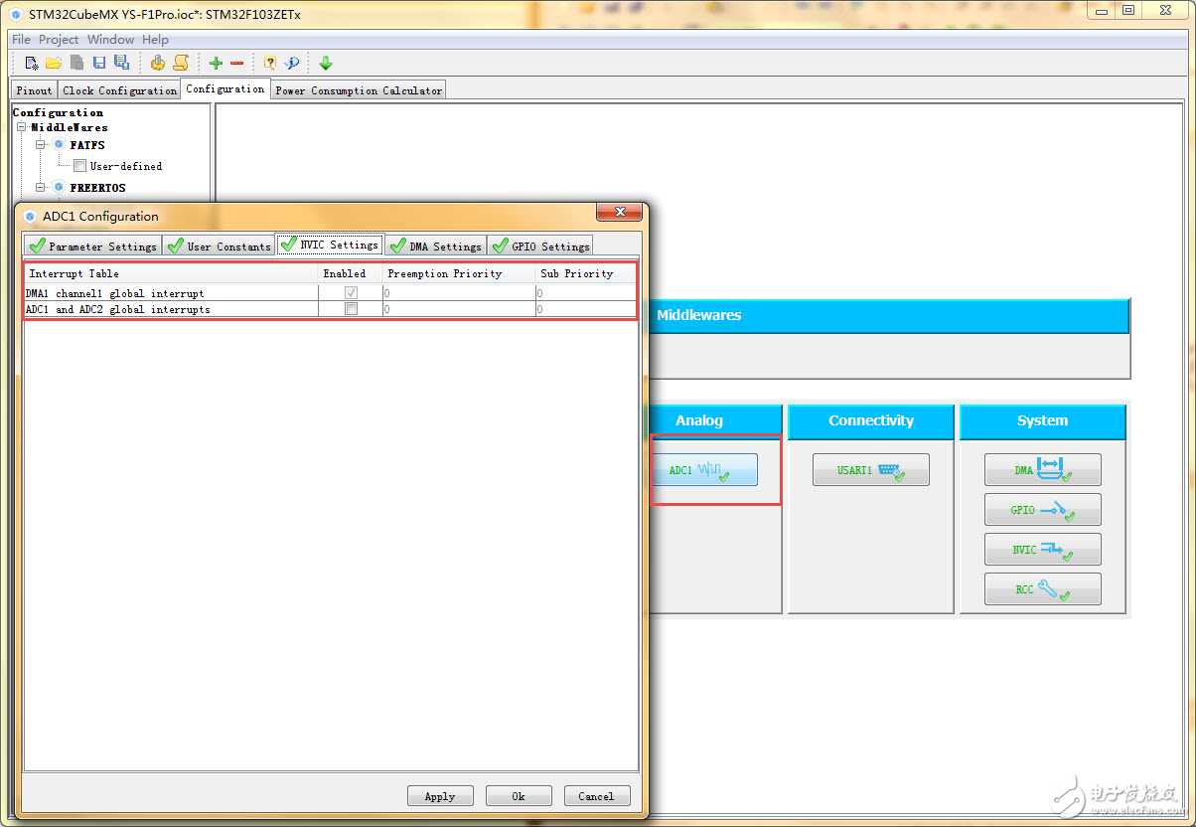Click the Analog panel header
Screen dimensions: 1196x827
coord(714,420)
